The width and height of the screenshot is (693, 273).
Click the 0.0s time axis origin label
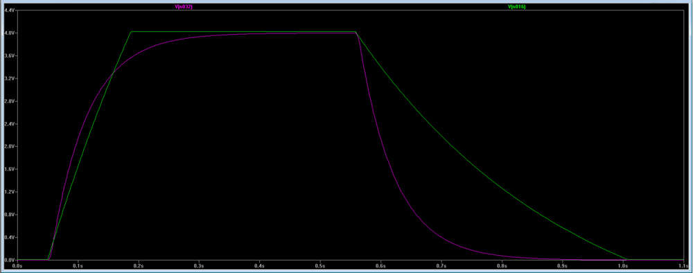(x=17, y=267)
